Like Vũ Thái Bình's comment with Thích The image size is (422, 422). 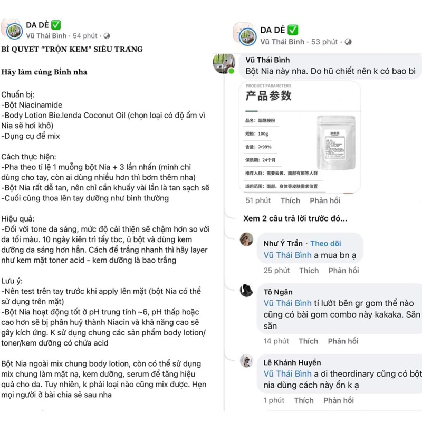point(290,200)
